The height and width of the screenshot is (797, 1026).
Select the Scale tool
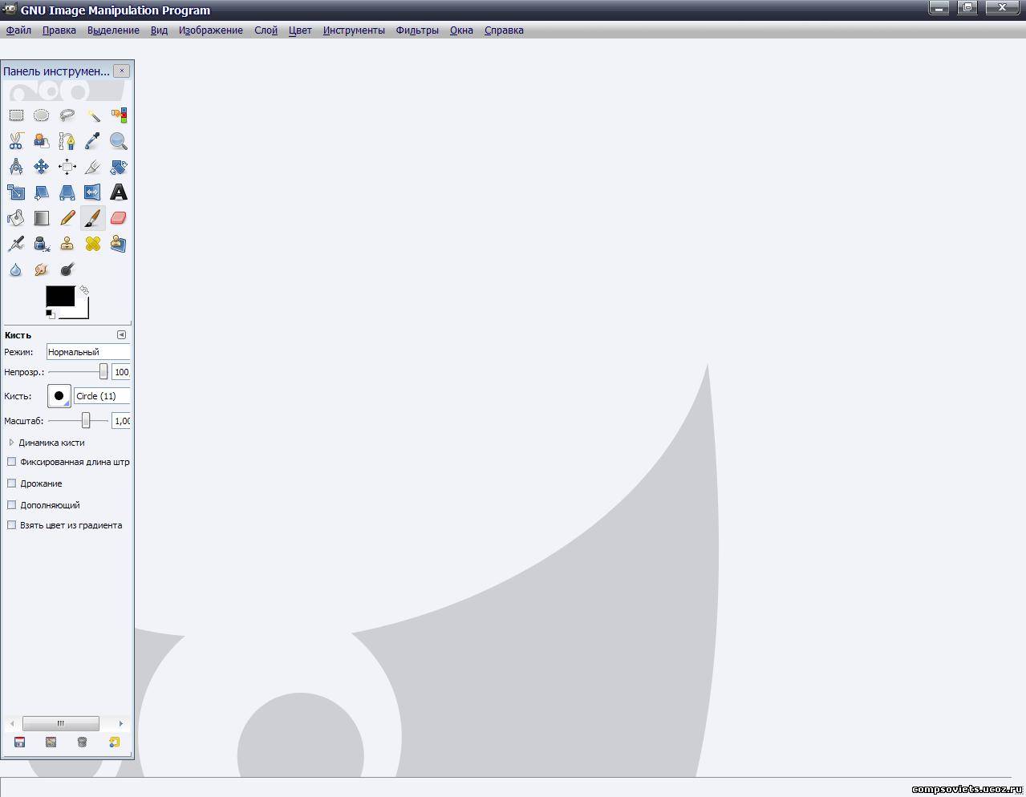click(x=16, y=192)
